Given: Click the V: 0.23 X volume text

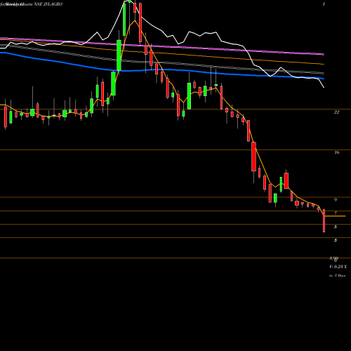Looking at the screenshot, I should coord(338,267).
